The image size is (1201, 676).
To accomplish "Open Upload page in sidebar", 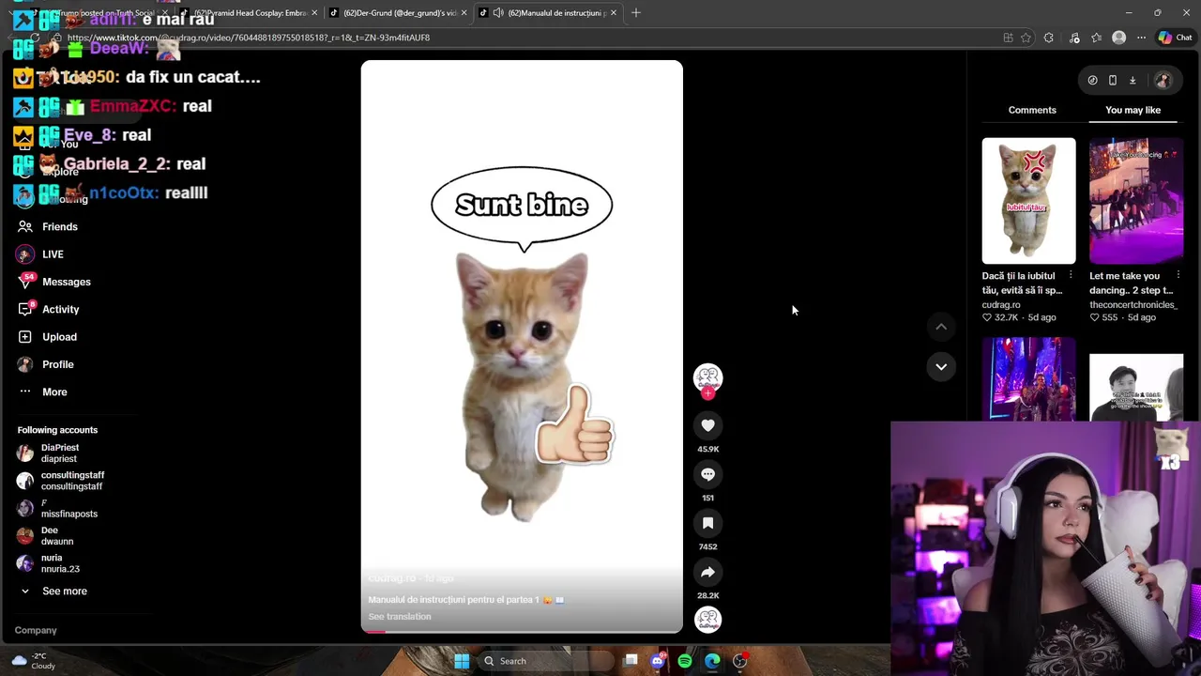I will 47,336.
